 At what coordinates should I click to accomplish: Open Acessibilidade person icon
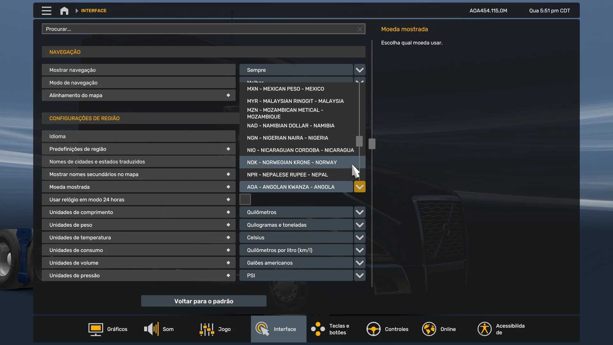coord(484,329)
